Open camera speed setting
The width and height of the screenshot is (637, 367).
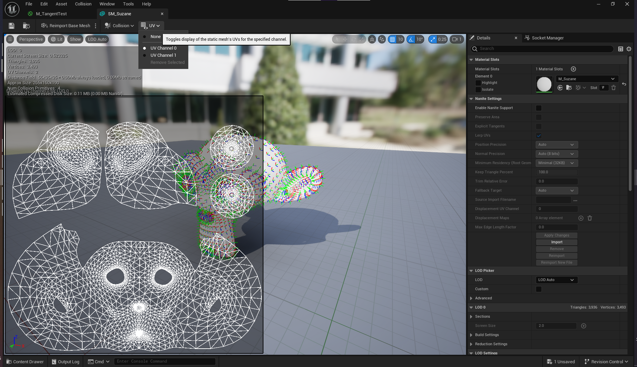457,39
